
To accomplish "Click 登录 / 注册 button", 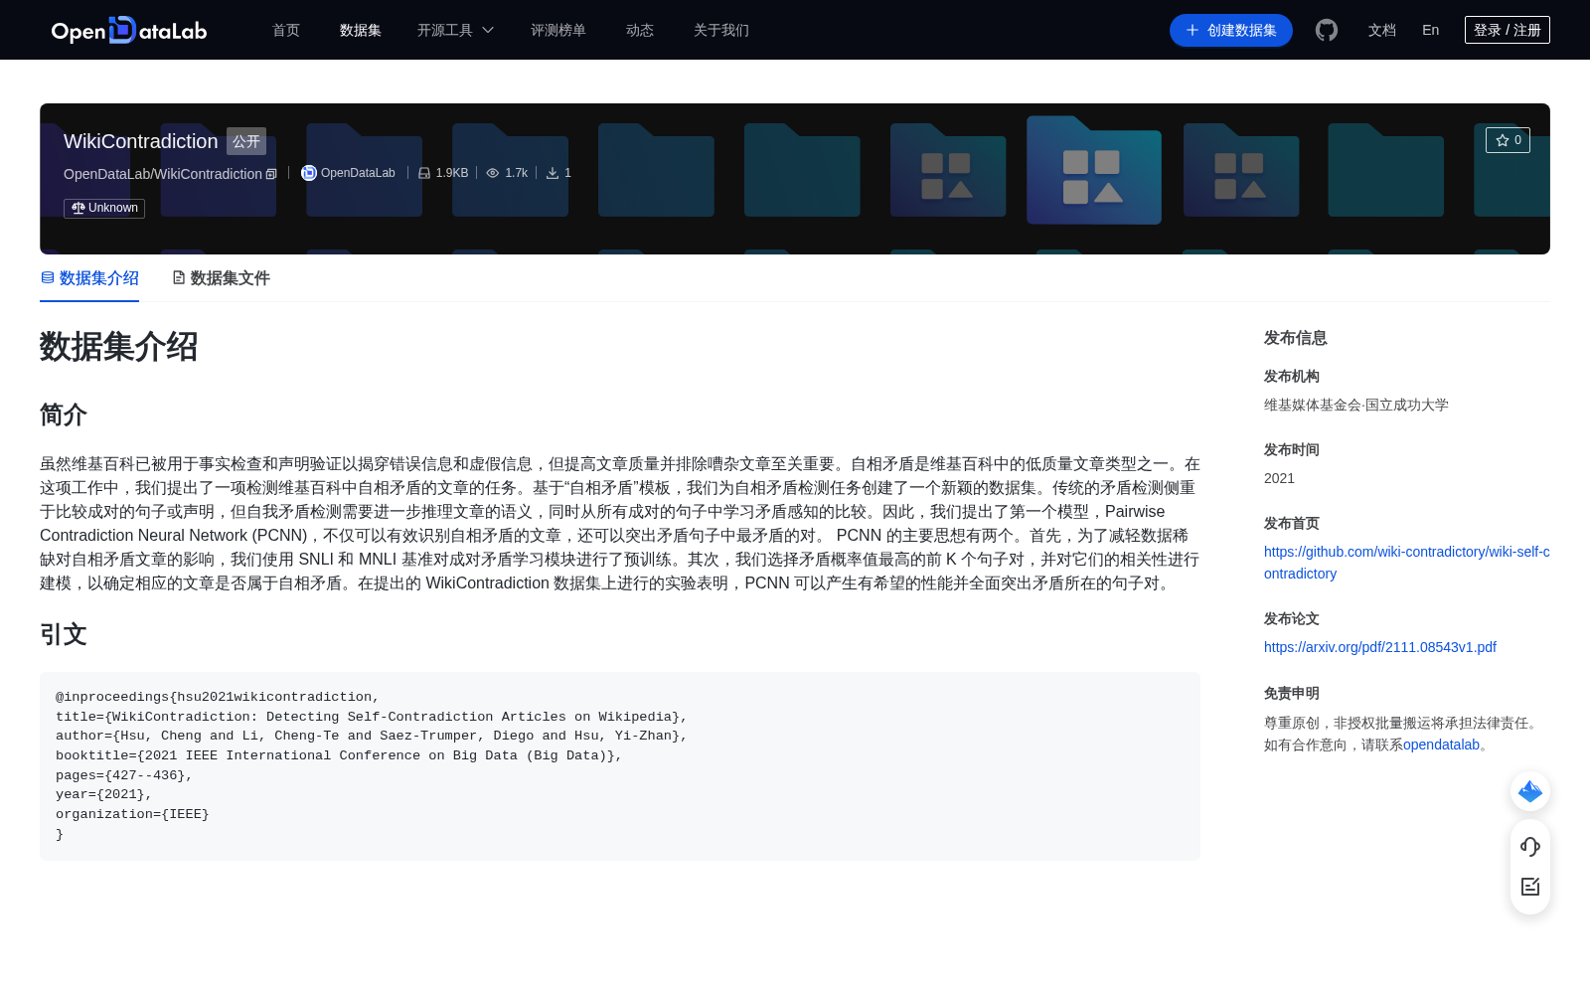I will (1508, 30).
